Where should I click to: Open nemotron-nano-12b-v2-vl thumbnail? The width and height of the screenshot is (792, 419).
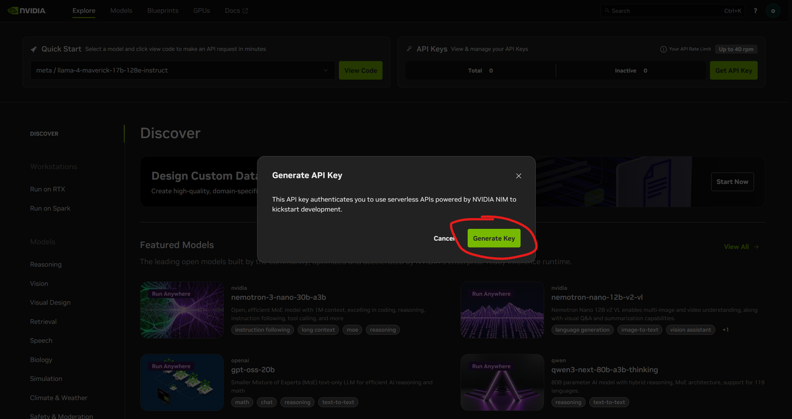click(x=502, y=310)
